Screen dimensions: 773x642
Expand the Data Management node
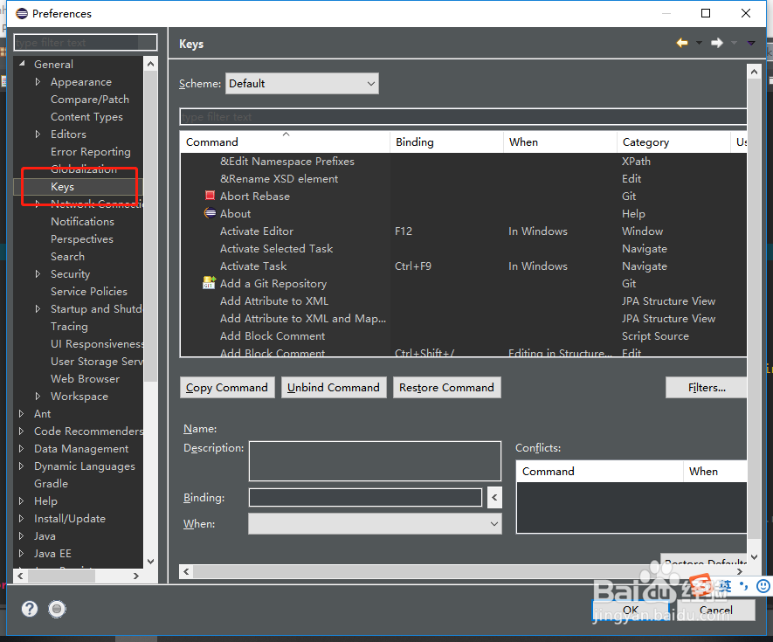21,448
